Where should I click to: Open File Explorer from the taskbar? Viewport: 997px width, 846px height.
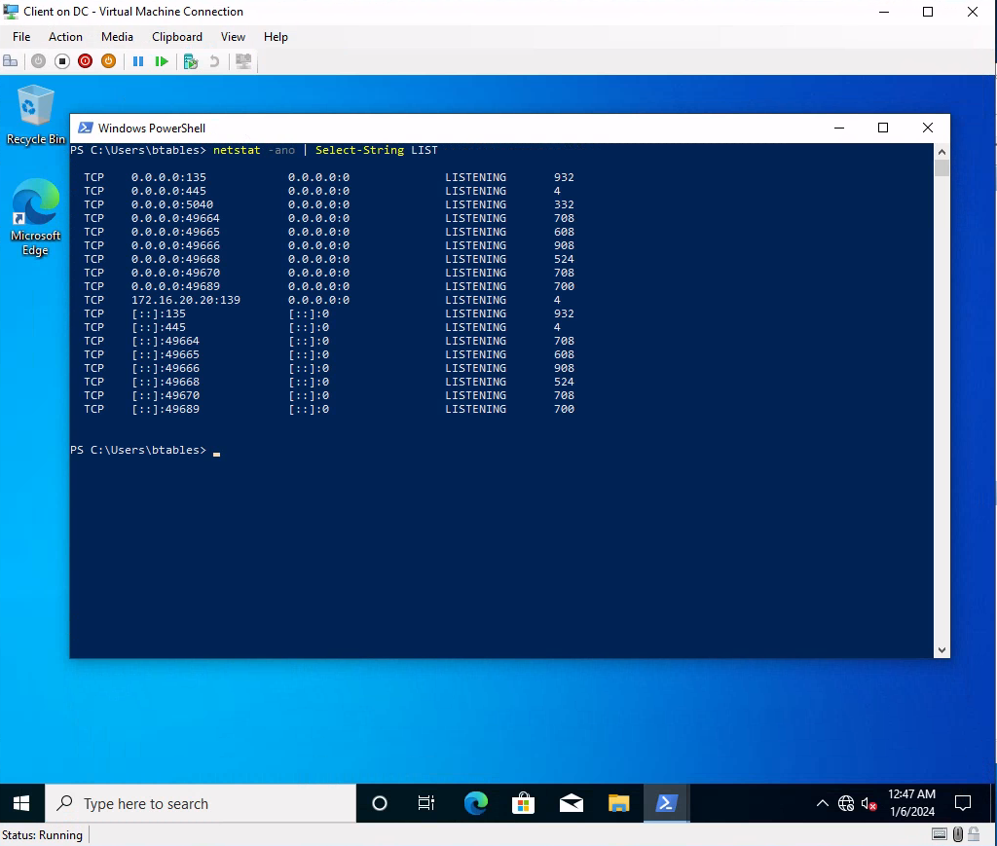point(618,803)
